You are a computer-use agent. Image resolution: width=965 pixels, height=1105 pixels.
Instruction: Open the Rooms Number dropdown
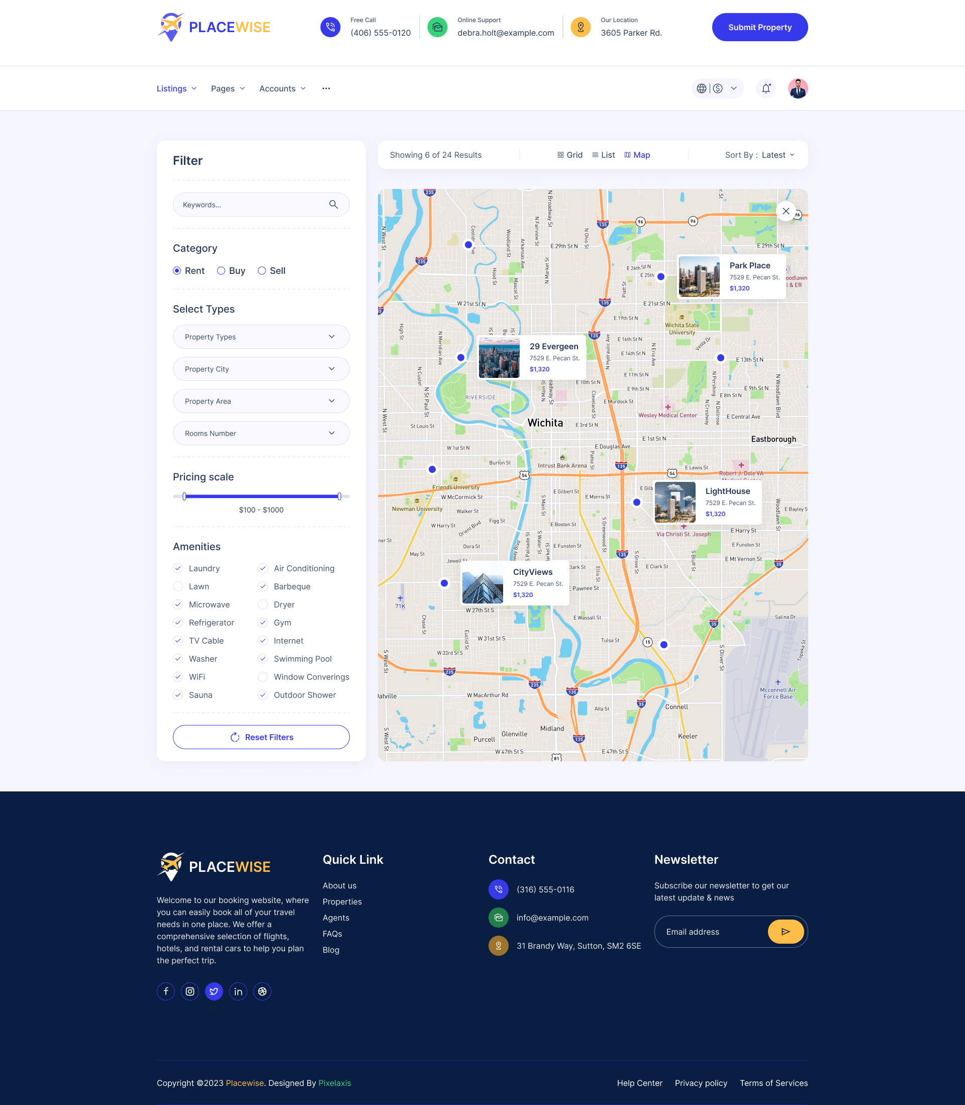click(x=261, y=433)
